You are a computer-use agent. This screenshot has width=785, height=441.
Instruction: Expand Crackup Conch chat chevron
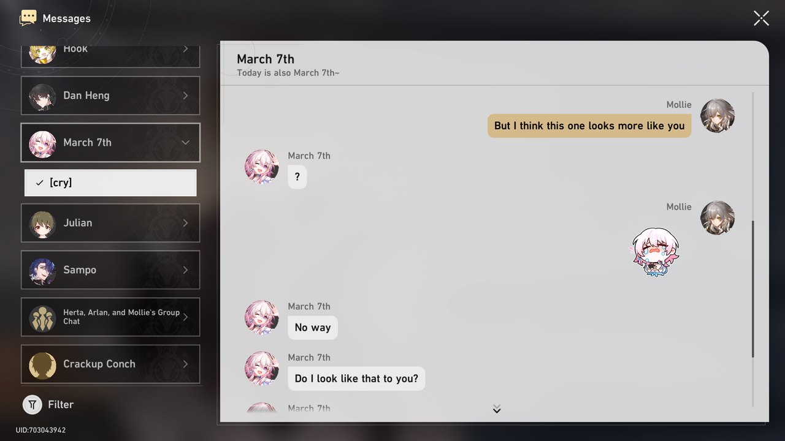point(185,364)
